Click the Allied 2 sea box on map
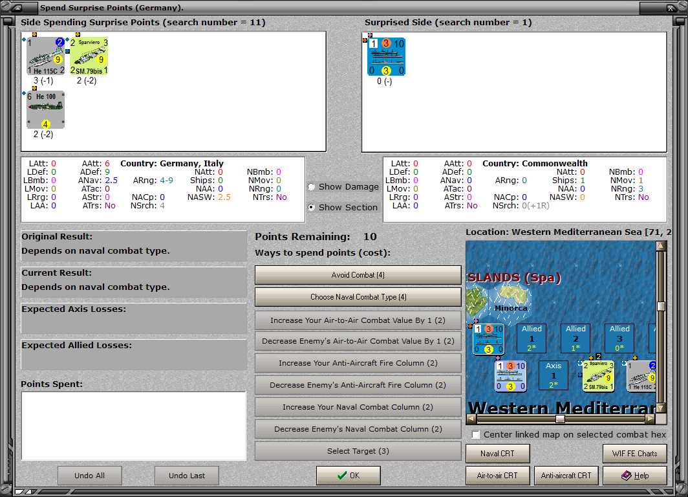This screenshot has height=497, width=688. (x=575, y=338)
